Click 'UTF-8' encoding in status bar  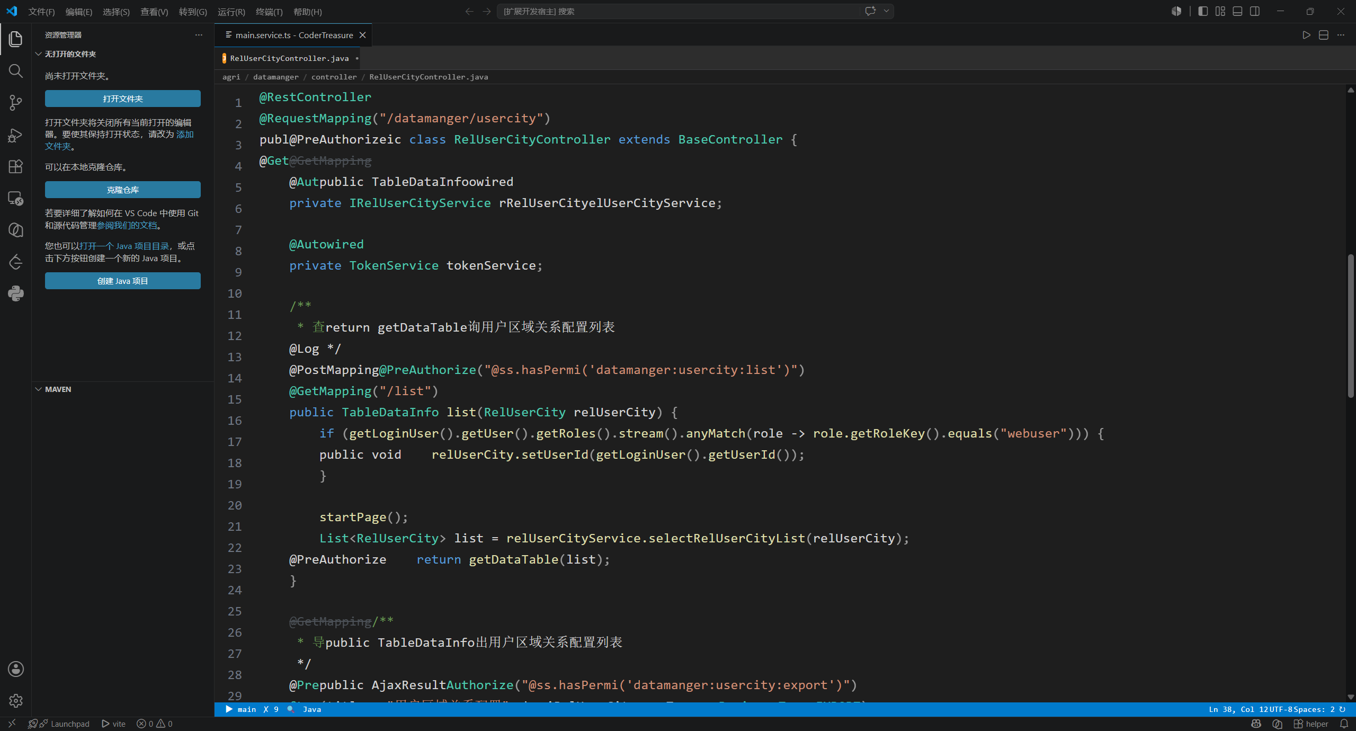tap(1281, 709)
